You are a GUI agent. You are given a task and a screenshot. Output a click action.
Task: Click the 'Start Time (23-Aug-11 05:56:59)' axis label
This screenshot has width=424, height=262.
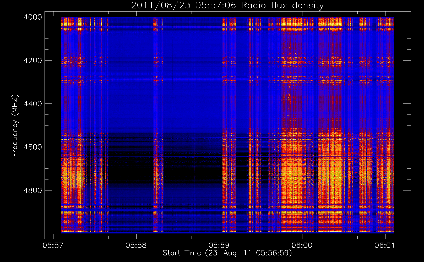tap(227, 253)
